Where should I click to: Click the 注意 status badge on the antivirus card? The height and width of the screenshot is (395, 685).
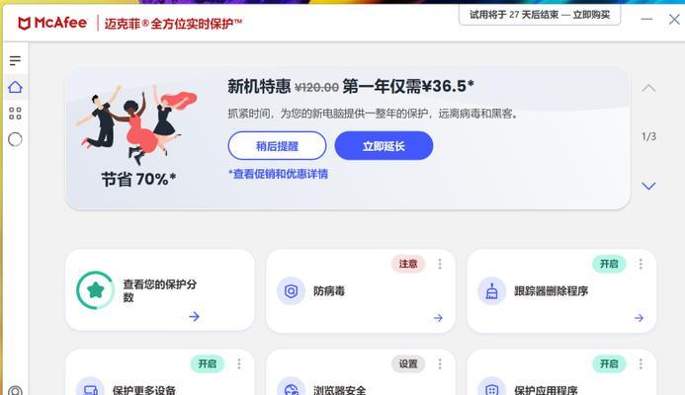pyautogui.click(x=408, y=264)
